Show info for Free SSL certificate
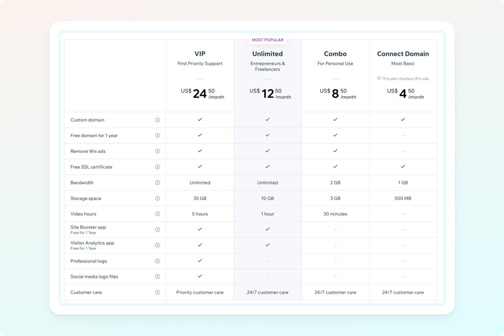Screen dimensions: 504x336 (x=157, y=167)
